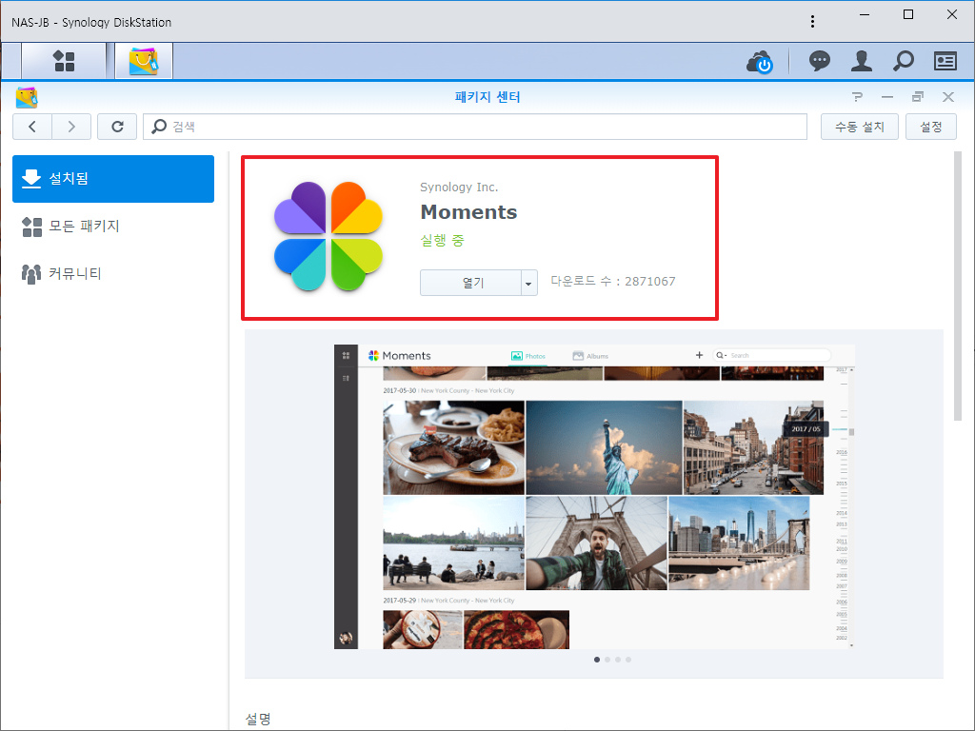Select the first carousel dot
Image resolution: width=975 pixels, height=731 pixels.
tap(597, 660)
